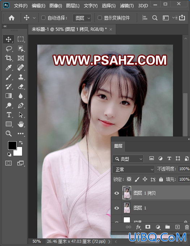
Task: Select the Zoom tool in toolbox
Action: [8, 134]
